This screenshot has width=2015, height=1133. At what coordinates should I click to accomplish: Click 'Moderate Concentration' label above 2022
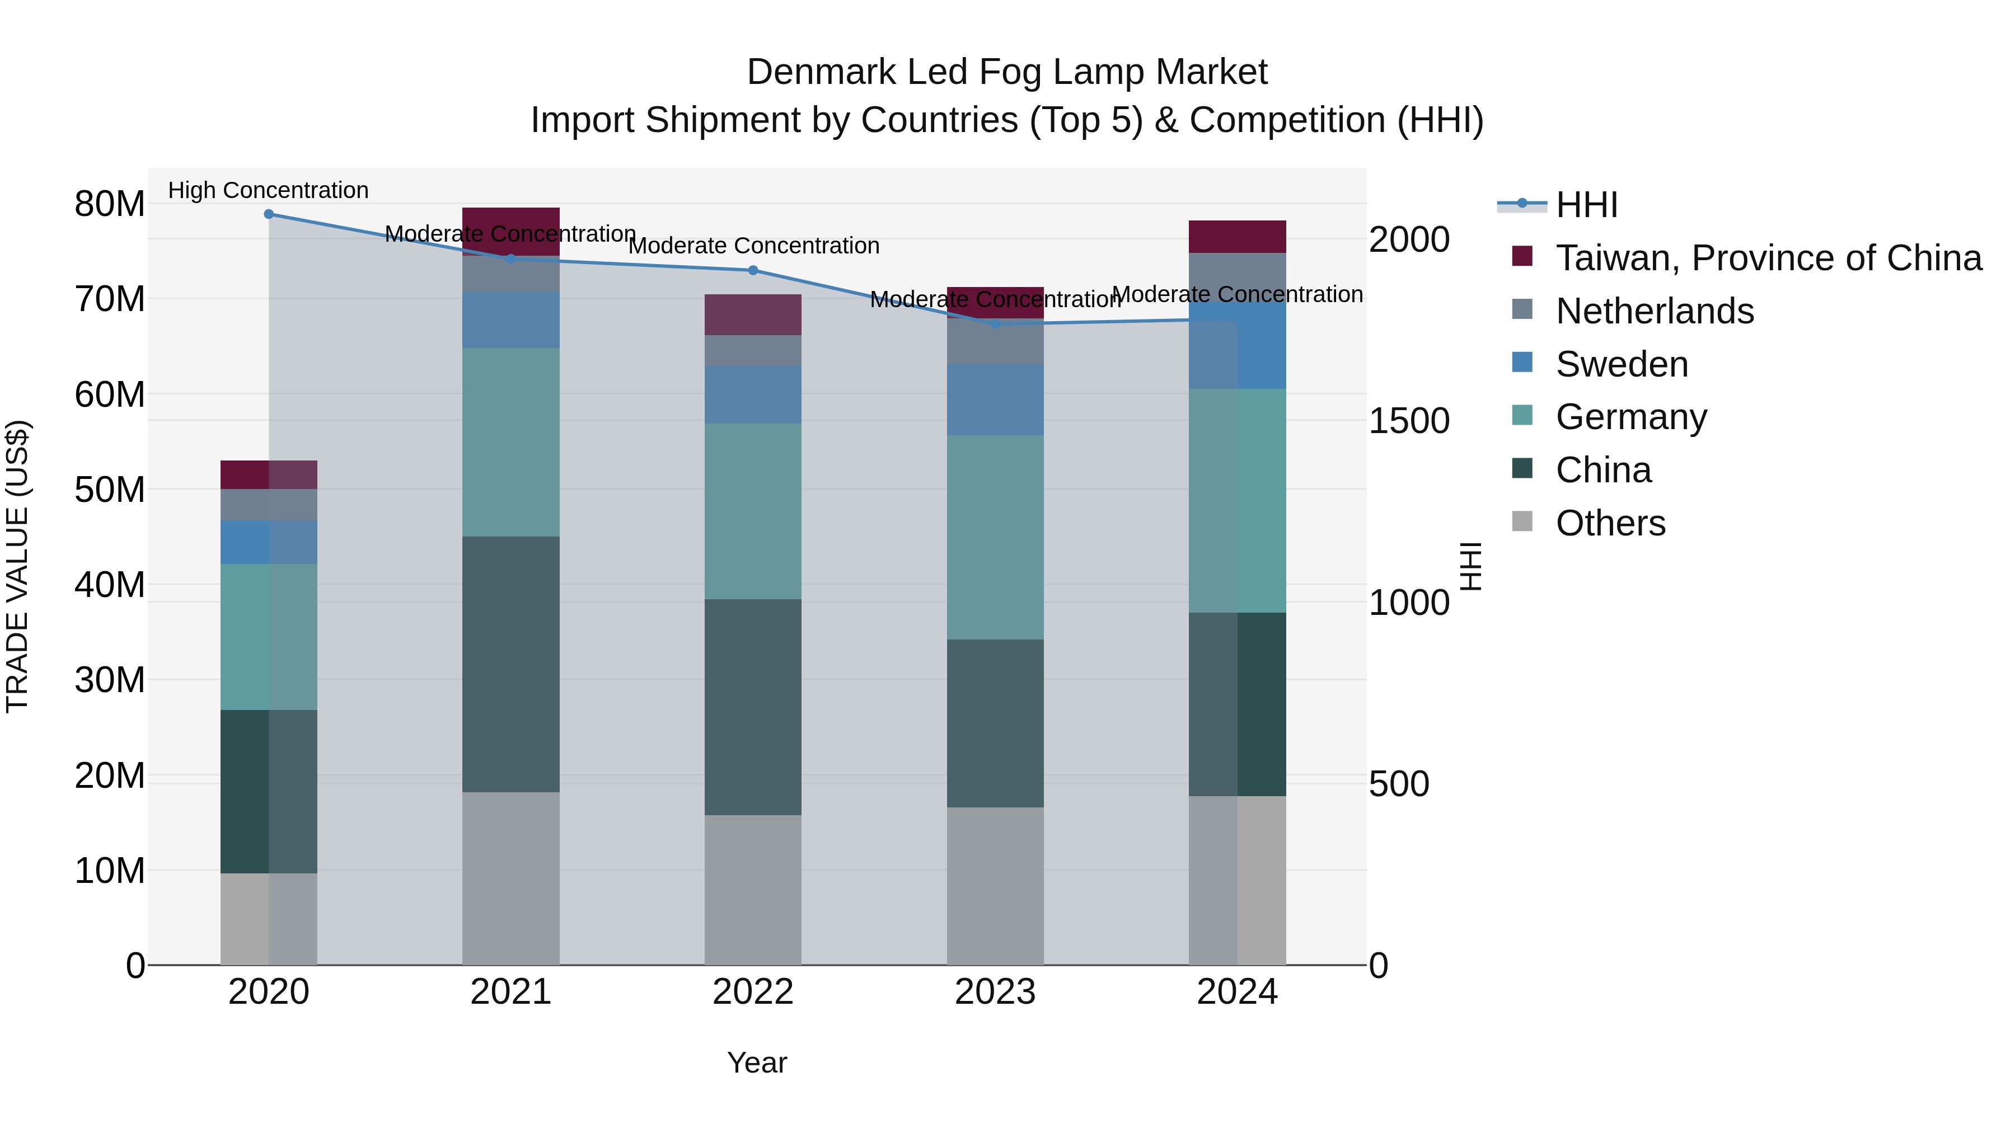[x=754, y=246]
